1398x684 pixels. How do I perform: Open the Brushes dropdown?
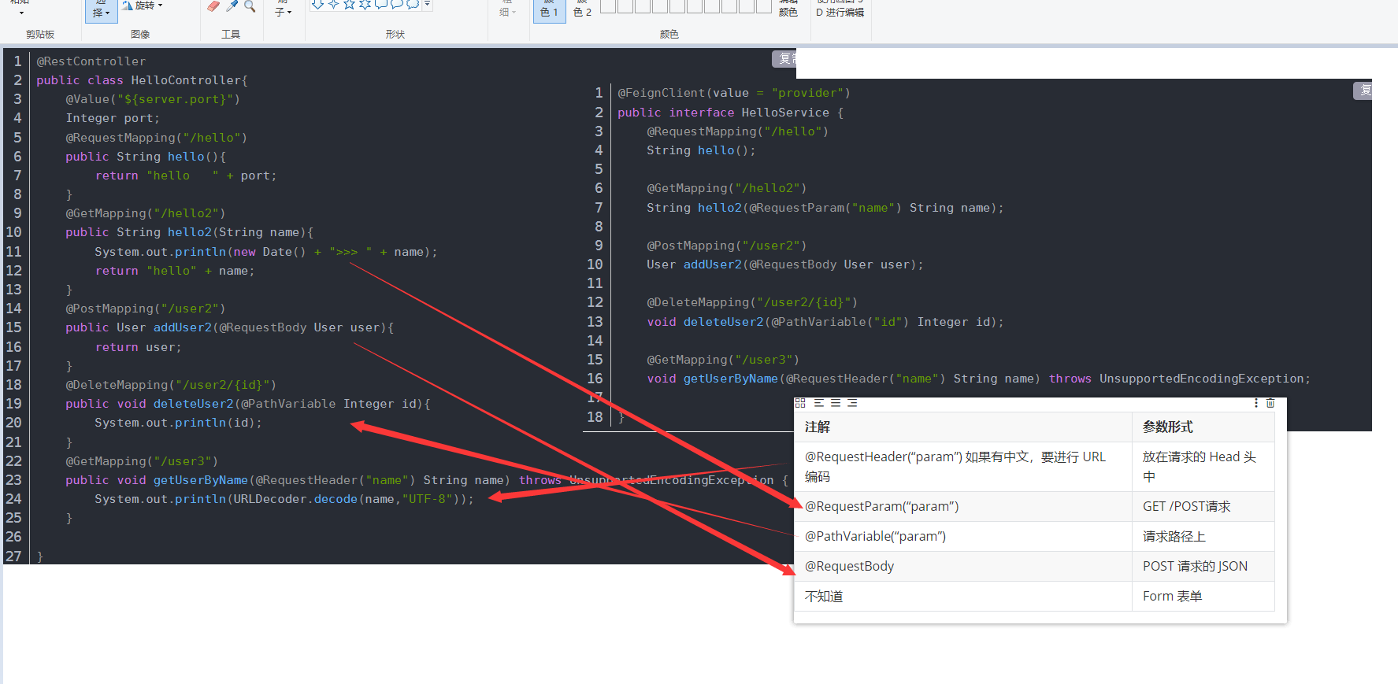(283, 11)
